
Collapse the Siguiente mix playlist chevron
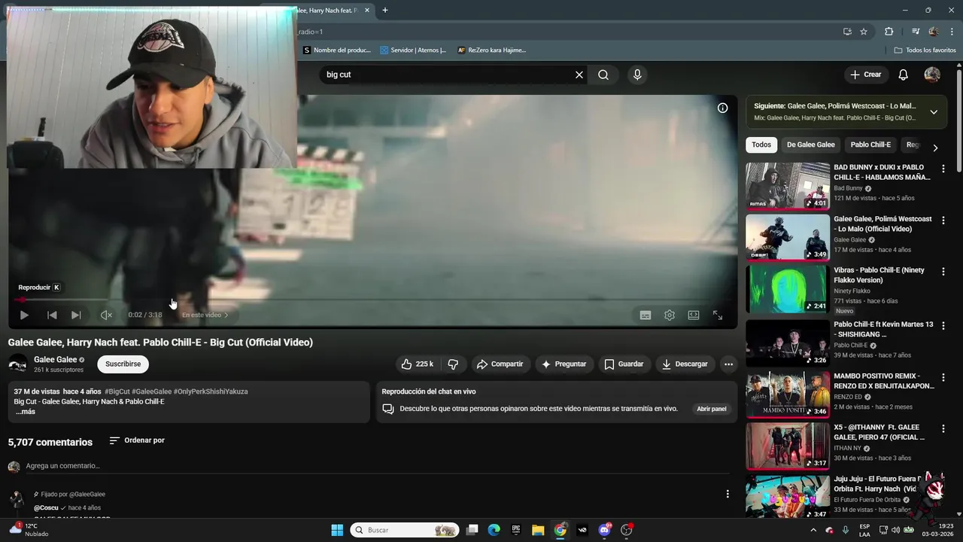click(x=934, y=112)
